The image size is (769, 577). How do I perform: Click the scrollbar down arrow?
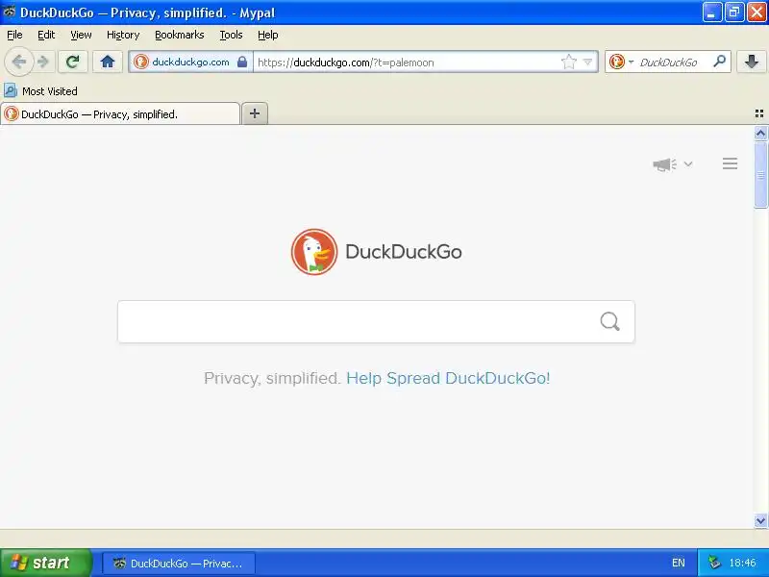point(760,520)
